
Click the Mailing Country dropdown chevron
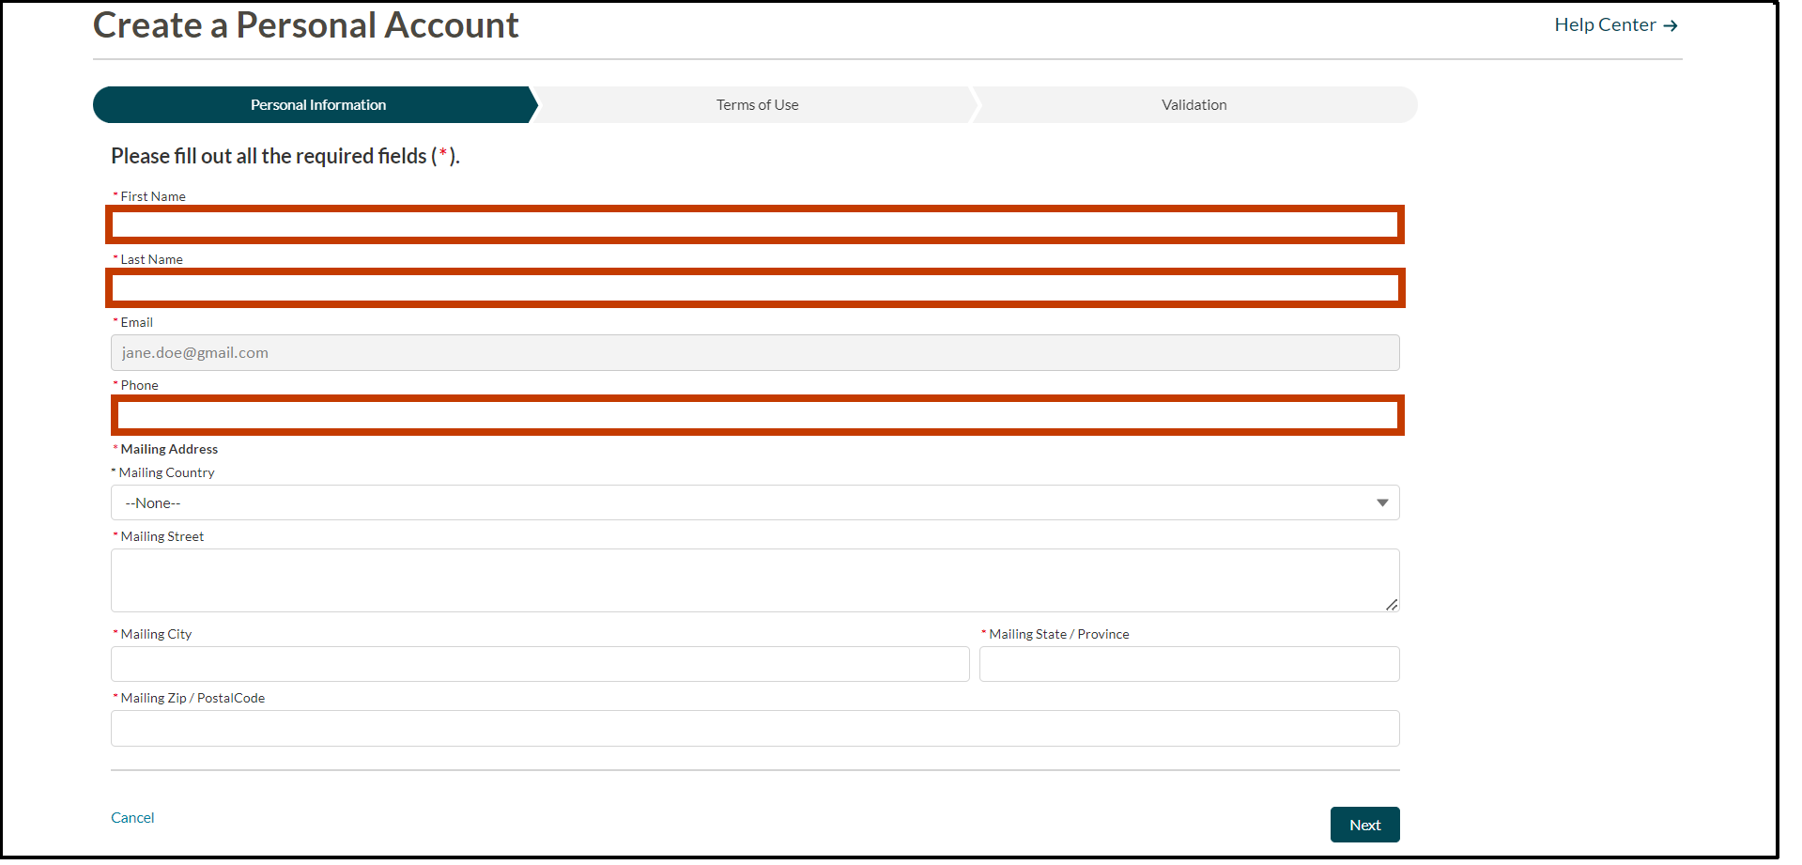pyautogui.click(x=1381, y=502)
